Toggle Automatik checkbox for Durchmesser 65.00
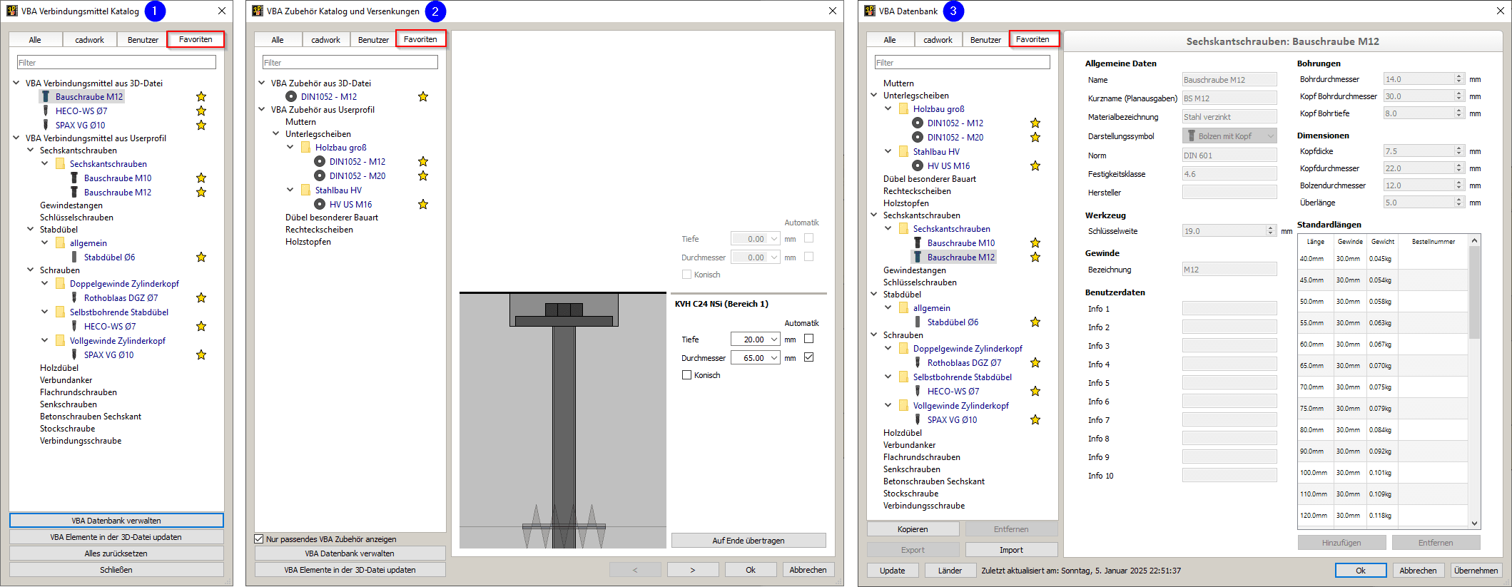 (x=808, y=357)
